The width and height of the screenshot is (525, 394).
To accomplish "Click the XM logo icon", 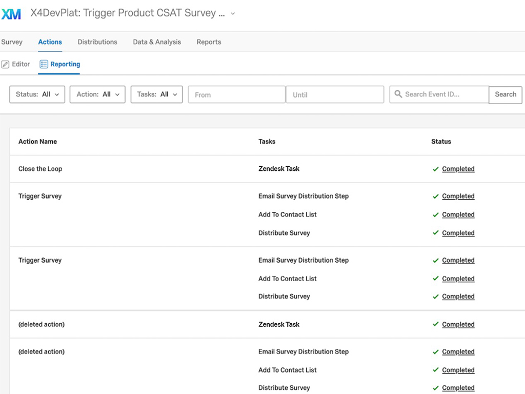I will click(12, 14).
